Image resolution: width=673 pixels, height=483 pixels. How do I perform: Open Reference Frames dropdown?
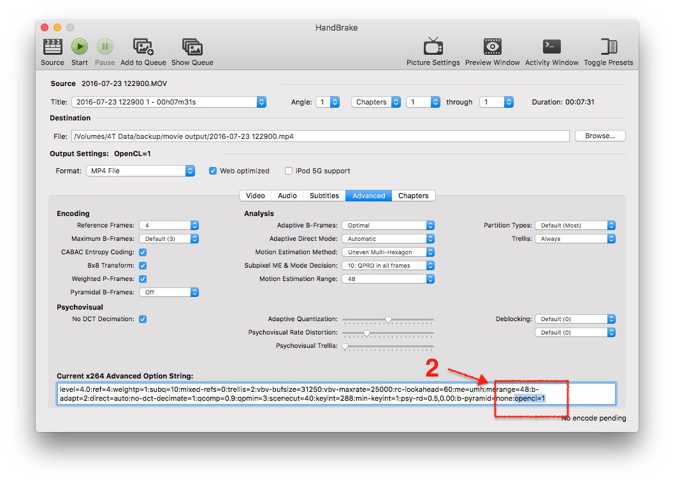[169, 225]
